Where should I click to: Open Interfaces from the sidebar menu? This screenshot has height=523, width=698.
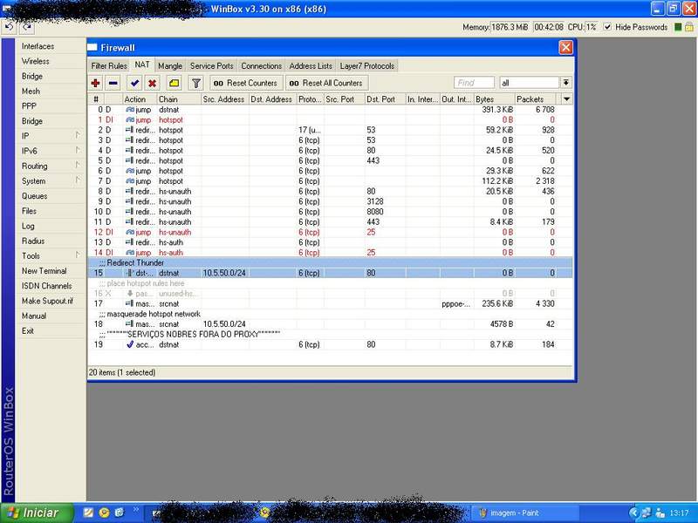point(38,46)
